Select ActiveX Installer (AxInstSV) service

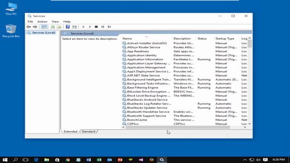(147, 43)
